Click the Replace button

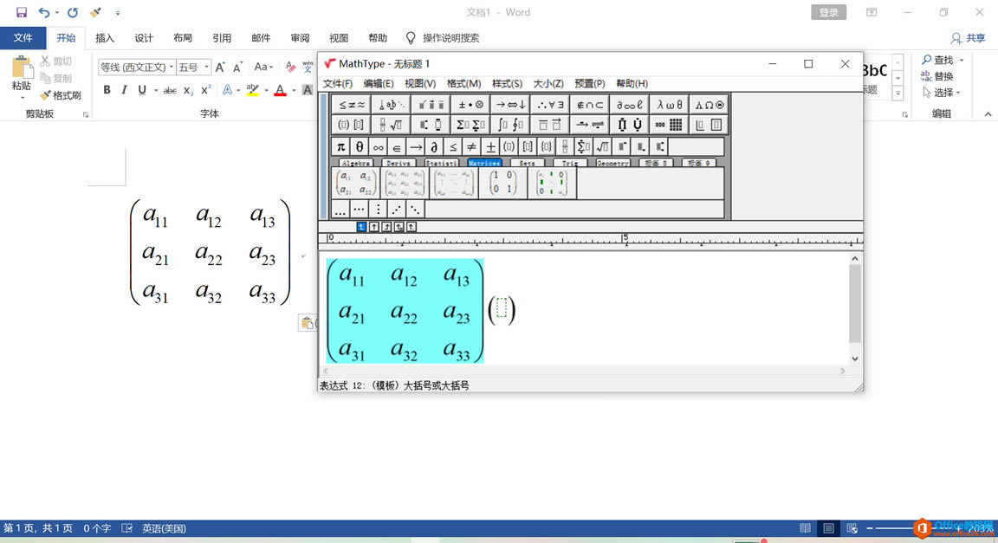(936, 76)
